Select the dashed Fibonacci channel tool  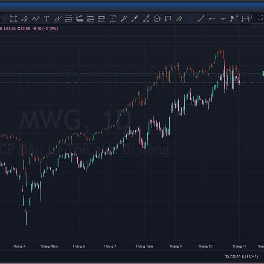pos(90,18)
